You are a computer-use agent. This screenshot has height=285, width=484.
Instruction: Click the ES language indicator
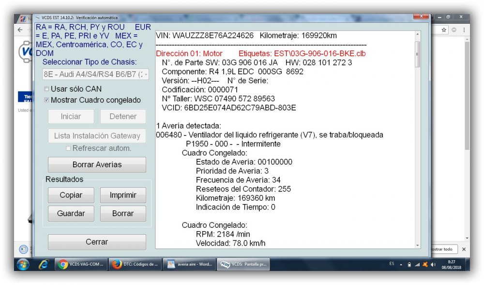[x=392, y=264]
